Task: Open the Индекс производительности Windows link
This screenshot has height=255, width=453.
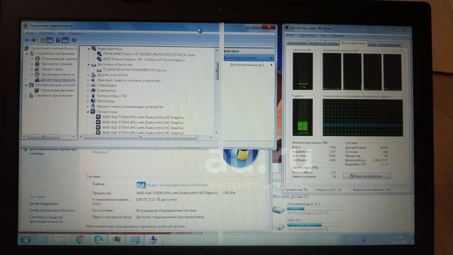Action: pyautogui.click(x=178, y=185)
